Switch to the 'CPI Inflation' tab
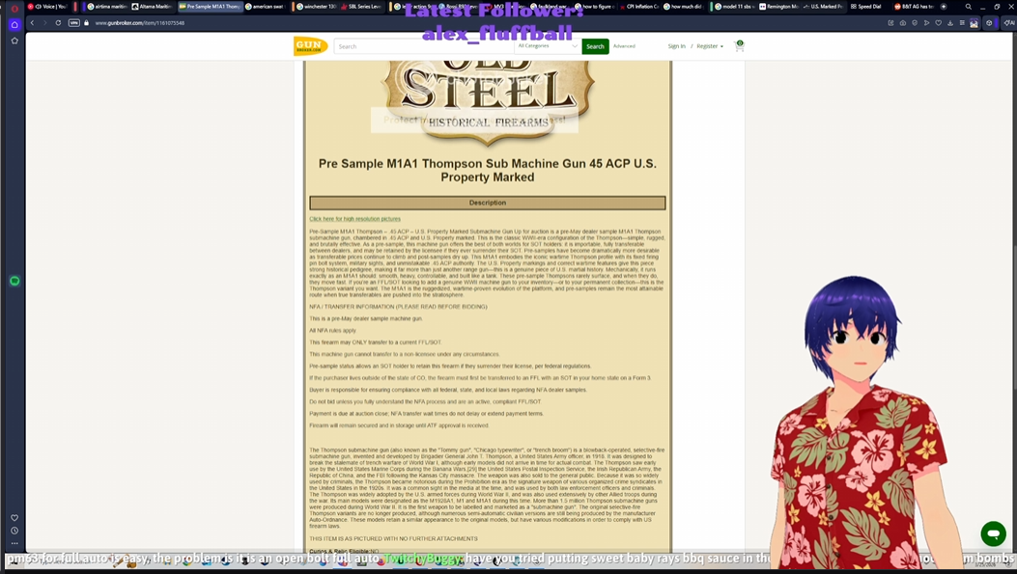Viewport: 1017px width, 574px height. (639, 7)
